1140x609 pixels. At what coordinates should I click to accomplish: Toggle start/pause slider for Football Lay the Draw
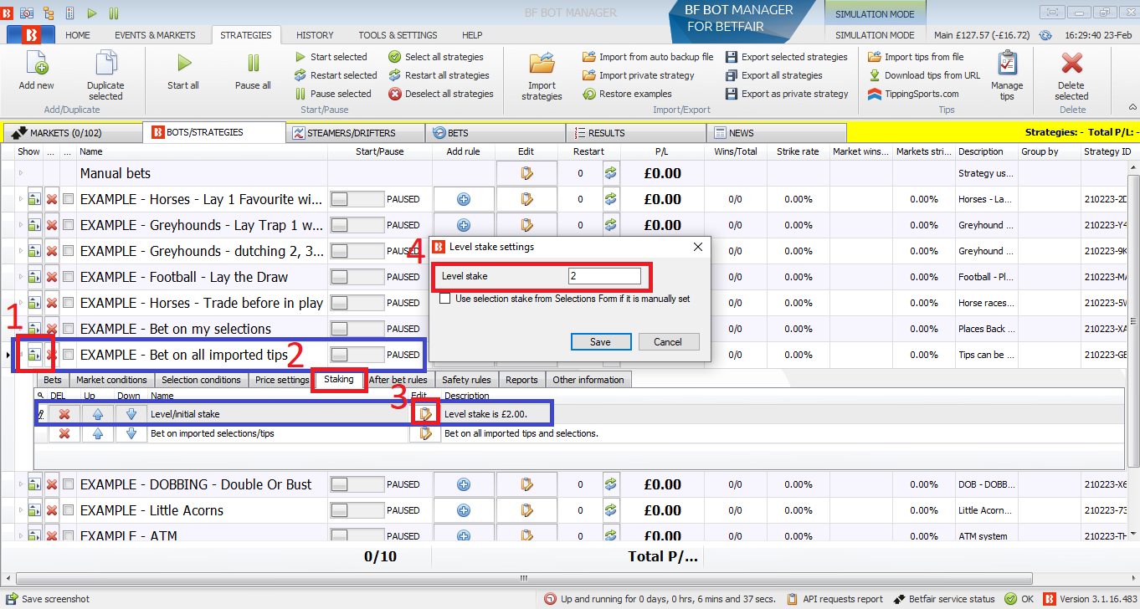(x=357, y=278)
